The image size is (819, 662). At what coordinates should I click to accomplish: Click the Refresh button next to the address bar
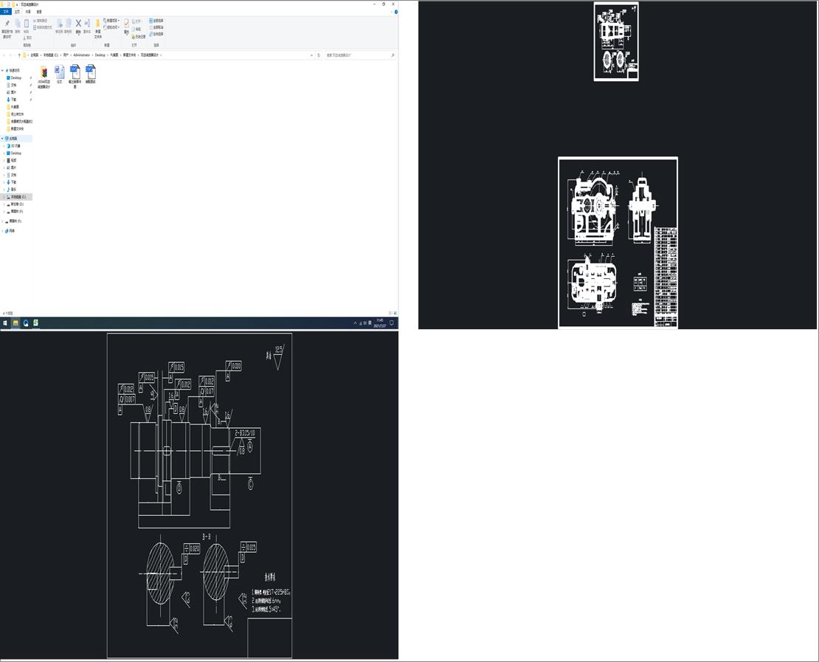[319, 55]
